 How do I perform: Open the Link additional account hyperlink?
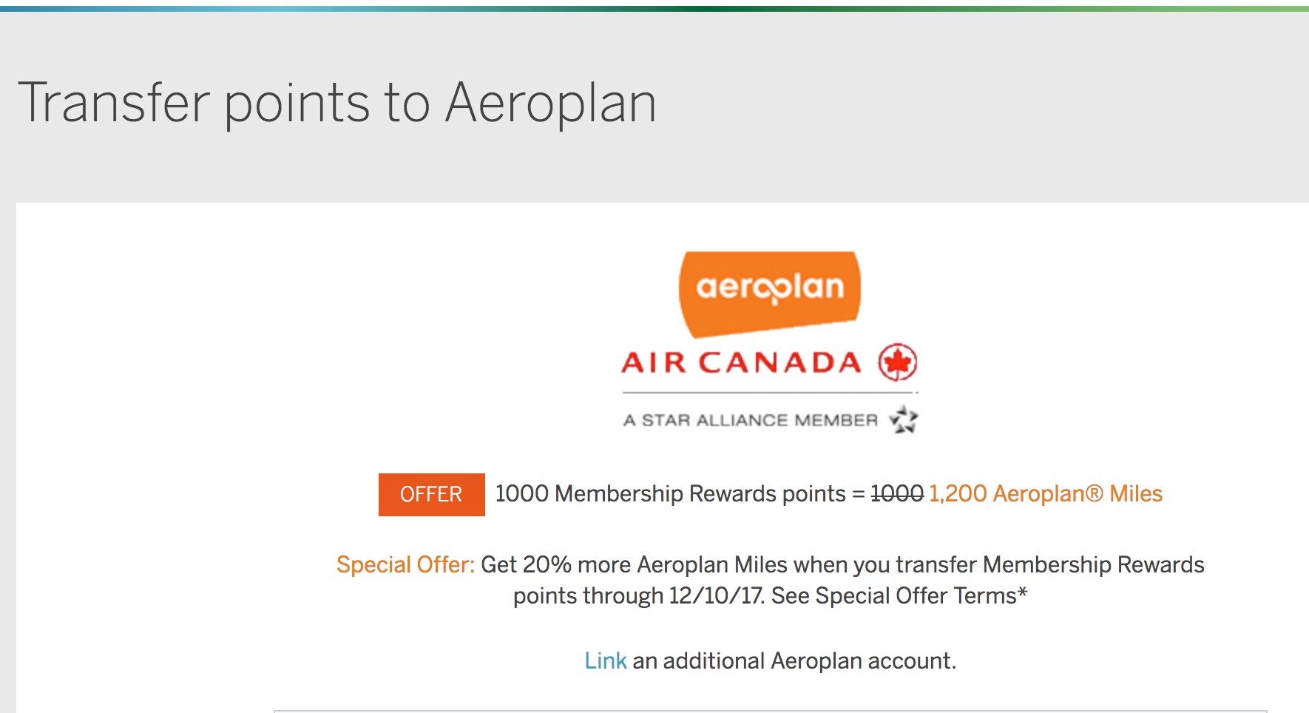point(605,660)
